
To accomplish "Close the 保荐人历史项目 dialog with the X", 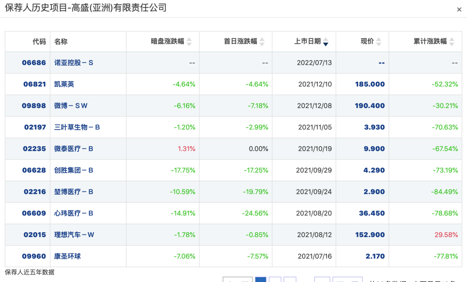I will [459, 10].
